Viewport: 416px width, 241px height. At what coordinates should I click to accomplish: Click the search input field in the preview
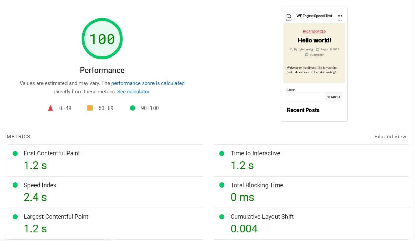pos(306,97)
